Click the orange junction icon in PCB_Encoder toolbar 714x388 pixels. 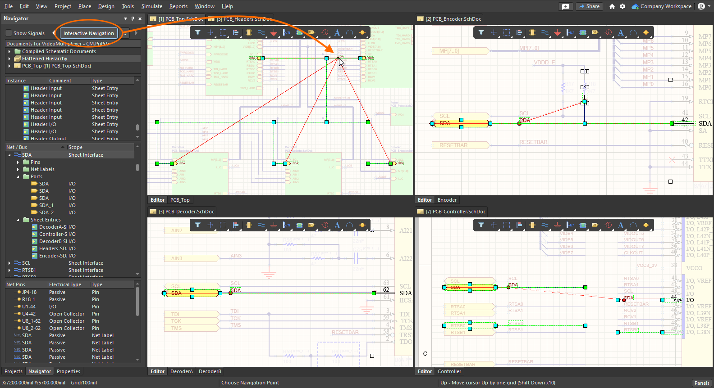[646, 32]
